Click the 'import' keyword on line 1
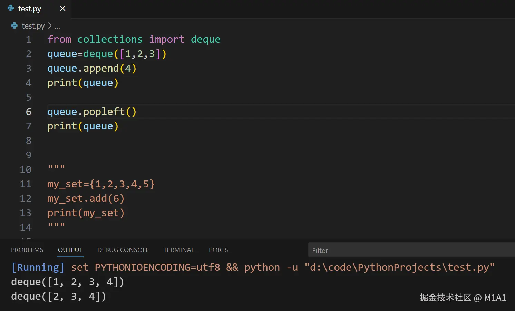This screenshot has width=515, height=311. 167,40
